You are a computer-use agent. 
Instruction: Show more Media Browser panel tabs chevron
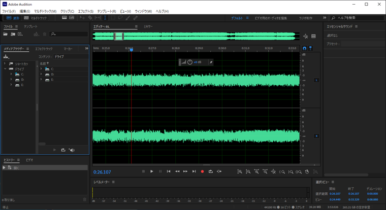pos(86,49)
